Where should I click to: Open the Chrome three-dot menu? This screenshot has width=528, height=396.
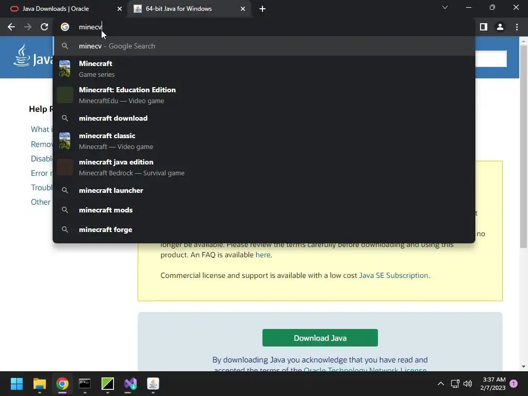pyautogui.click(x=517, y=27)
